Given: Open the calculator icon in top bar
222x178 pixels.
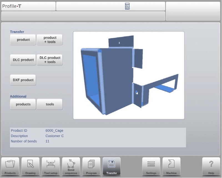Looking at the screenshot, I should click(127, 6).
